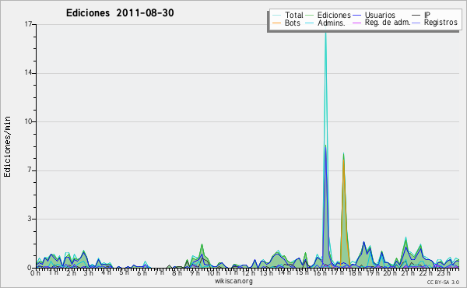Screen dimensions: 467x288
Task: Click the y-axis value 3
Action: click(x=30, y=219)
